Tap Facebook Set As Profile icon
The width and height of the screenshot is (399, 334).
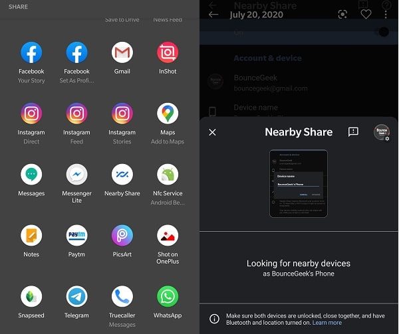click(x=76, y=52)
